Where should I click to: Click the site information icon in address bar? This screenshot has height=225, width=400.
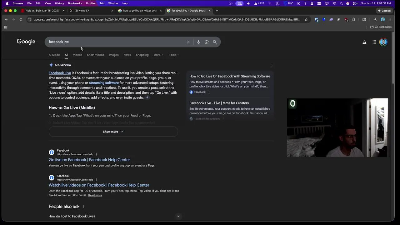click(30, 19)
